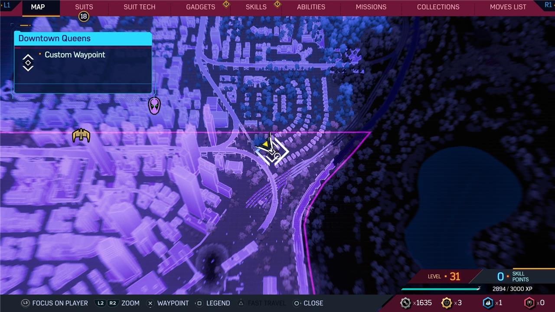Click the red rare tech token icon
This screenshot has width=555, height=312.
point(529,303)
